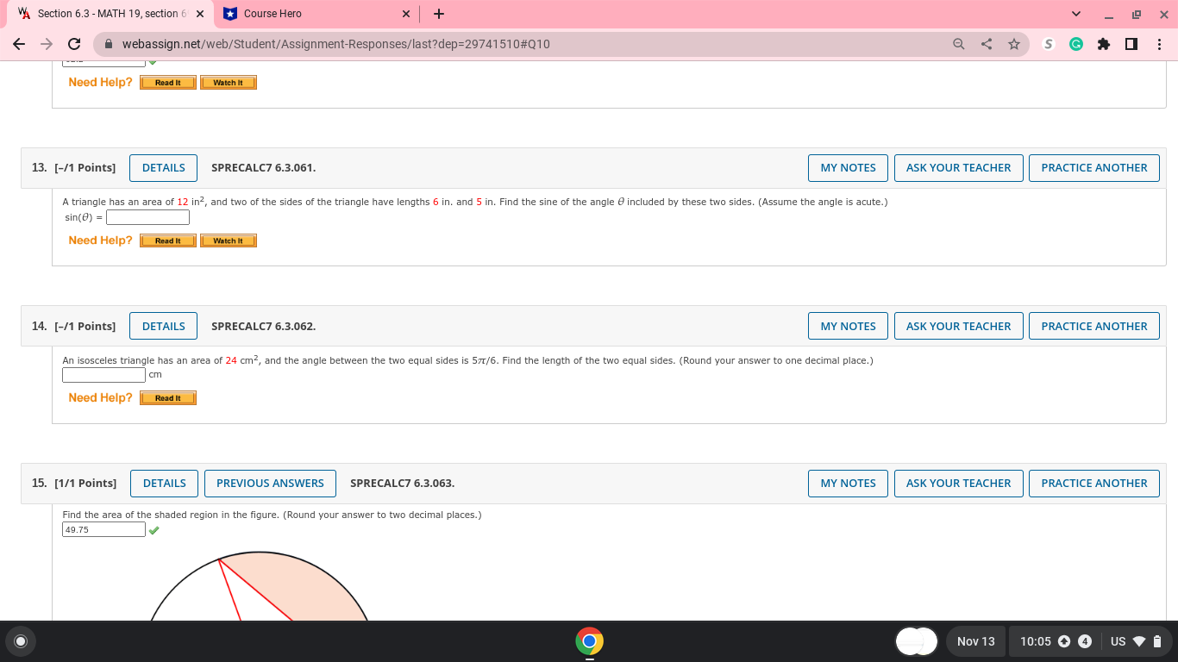Click the S profile avatar icon
The image size is (1178, 662).
click(1048, 43)
